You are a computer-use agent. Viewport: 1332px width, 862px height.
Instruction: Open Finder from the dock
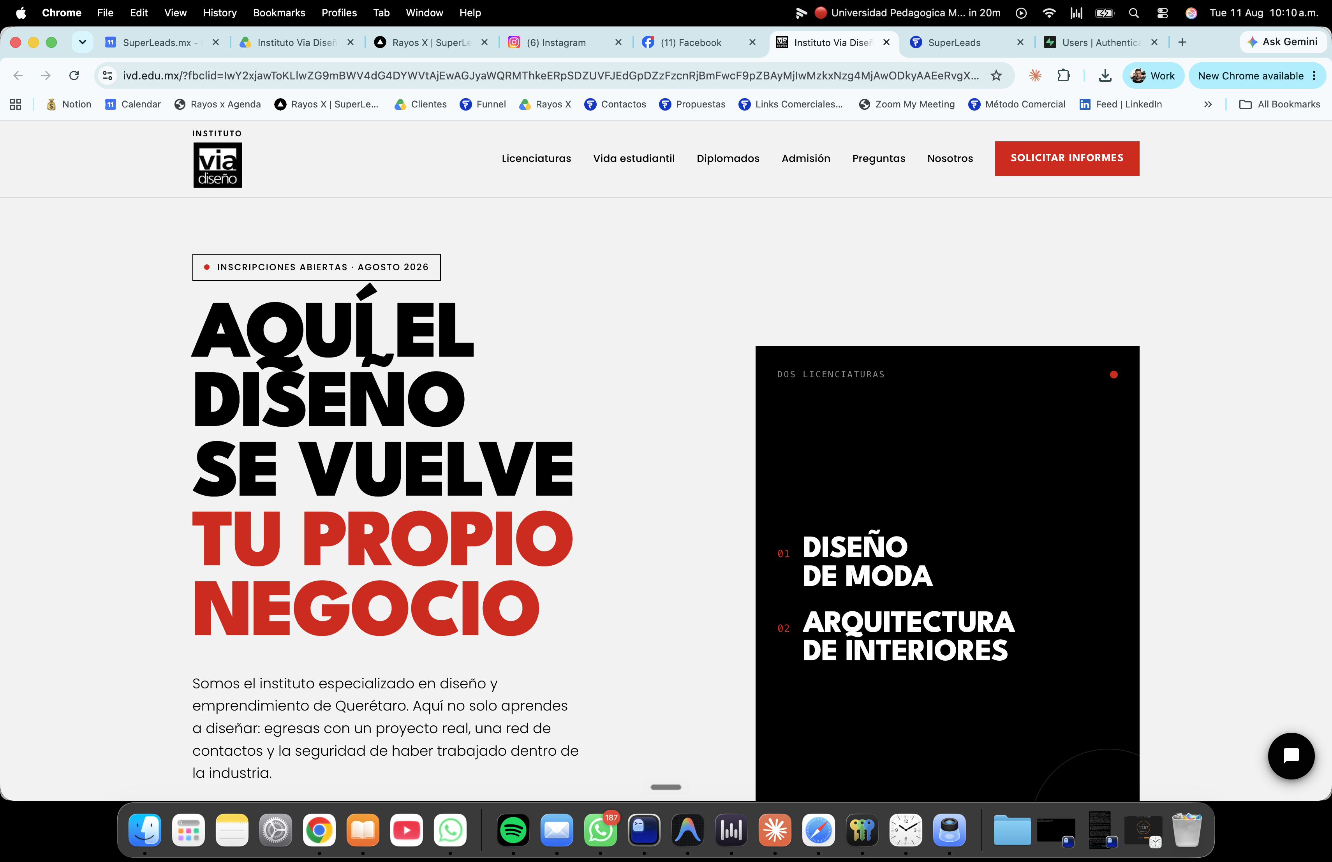pyautogui.click(x=145, y=830)
